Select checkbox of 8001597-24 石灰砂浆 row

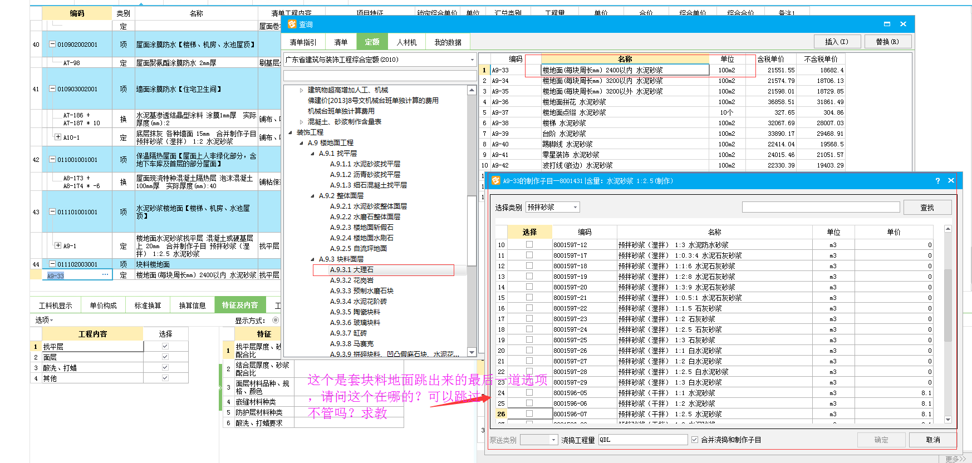529,329
